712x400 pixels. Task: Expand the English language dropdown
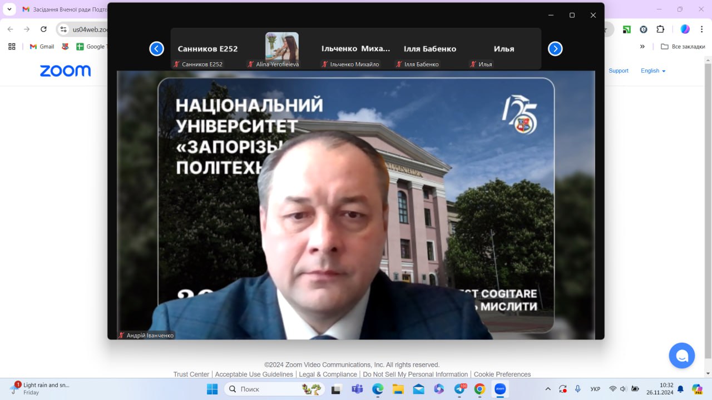pyautogui.click(x=653, y=71)
